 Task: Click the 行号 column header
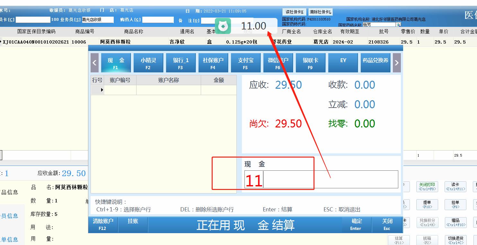[x=97, y=80]
